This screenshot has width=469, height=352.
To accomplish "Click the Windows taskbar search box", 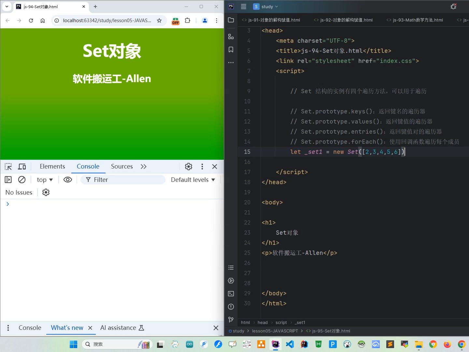I will (117, 344).
